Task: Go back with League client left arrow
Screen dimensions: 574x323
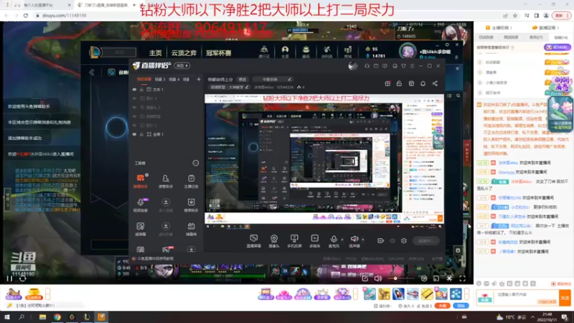Action: pyautogui.click(x=92, y=72)
